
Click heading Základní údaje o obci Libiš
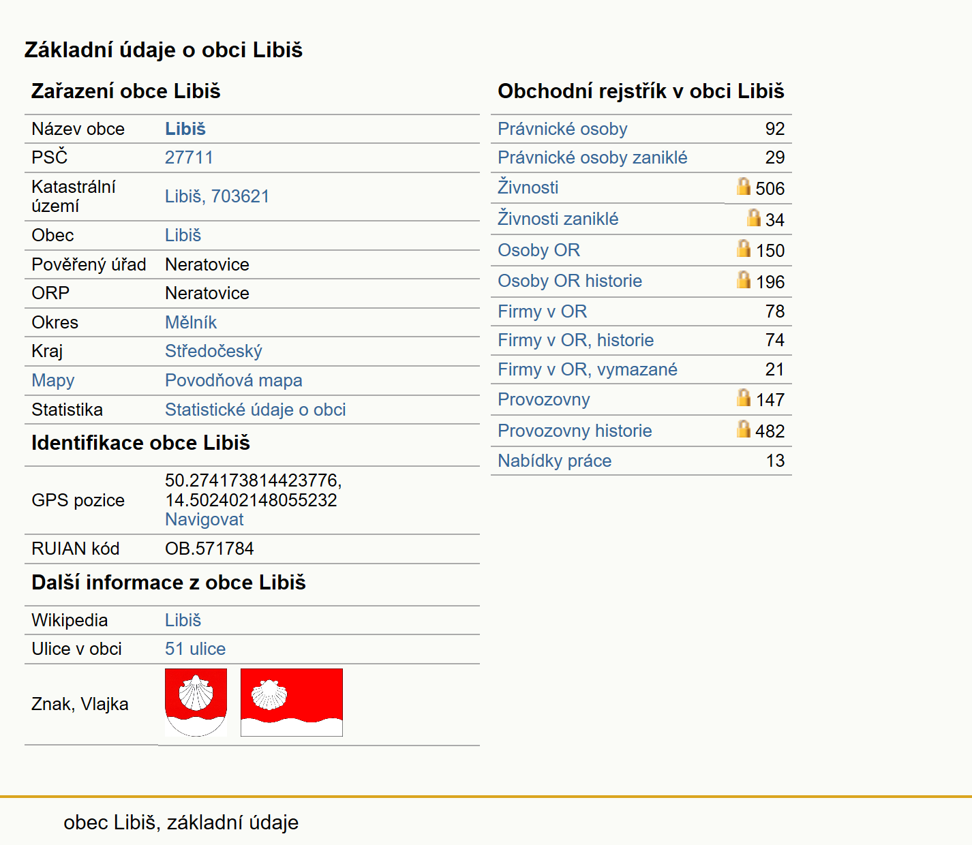pos(164,50)
